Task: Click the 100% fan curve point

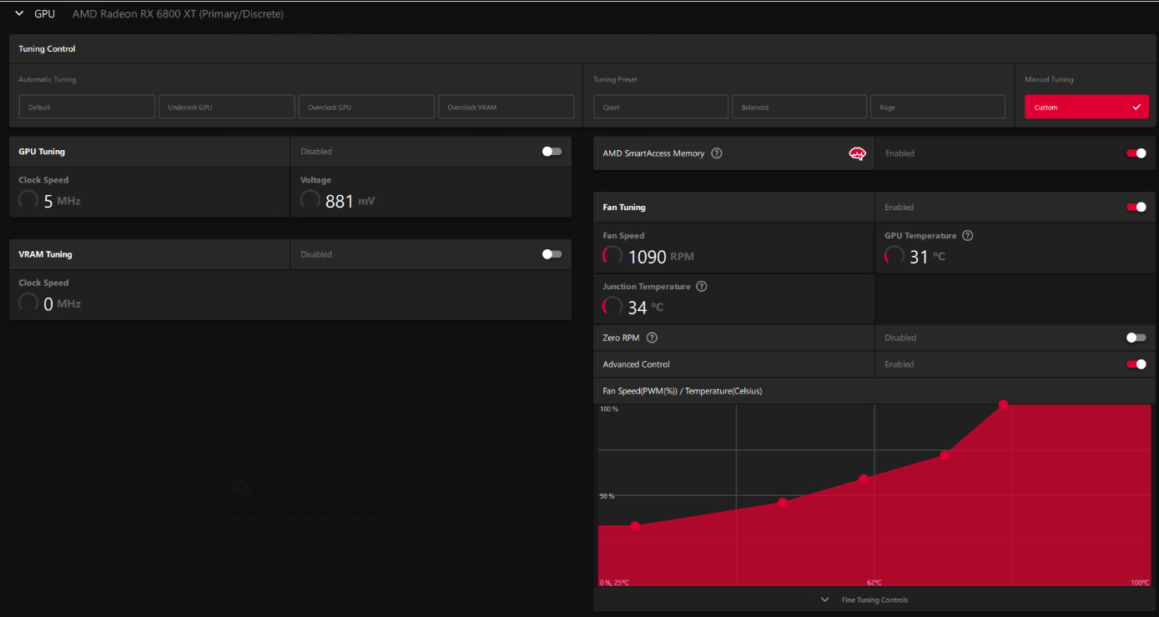Action: [x=1003, y=404]
